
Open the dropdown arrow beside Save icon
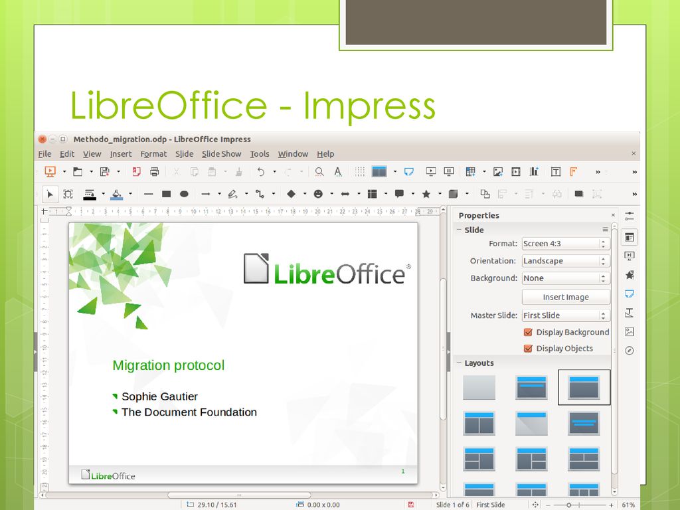tap(118, 172)
